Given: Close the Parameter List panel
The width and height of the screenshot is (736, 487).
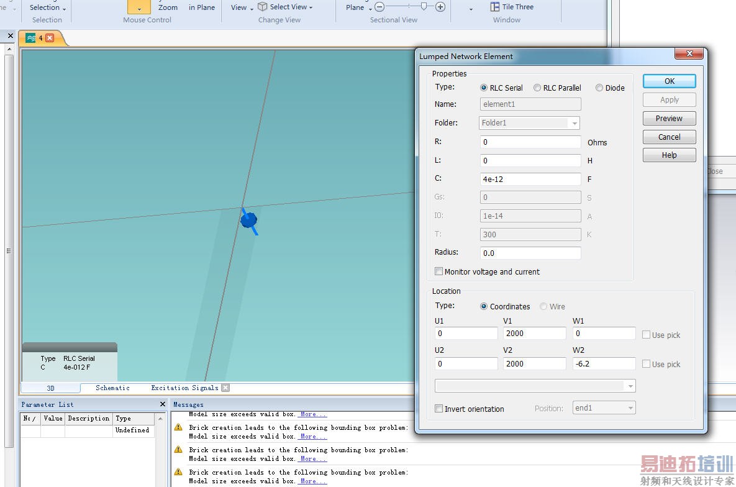Looking at the screenshot, I should pos(163,404).
